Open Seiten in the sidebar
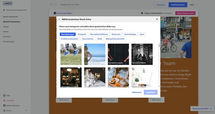Image resolution: width=215 pixels, height=114 pixels. pyautogui.click(x=6, y=32)
